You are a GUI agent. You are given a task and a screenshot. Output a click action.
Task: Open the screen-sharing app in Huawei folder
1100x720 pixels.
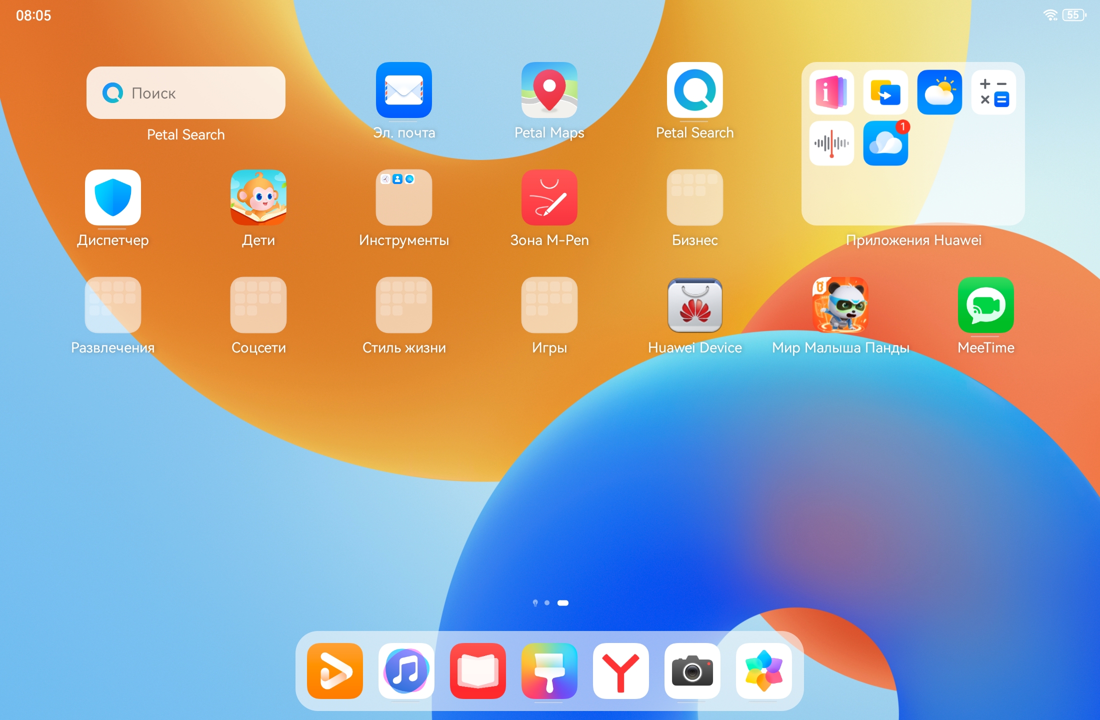[885, 92]
